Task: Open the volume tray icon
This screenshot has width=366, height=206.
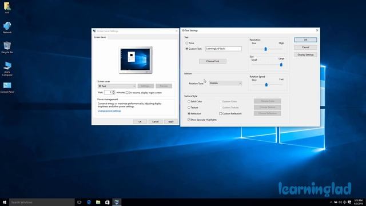Action: tap(340, 202)
